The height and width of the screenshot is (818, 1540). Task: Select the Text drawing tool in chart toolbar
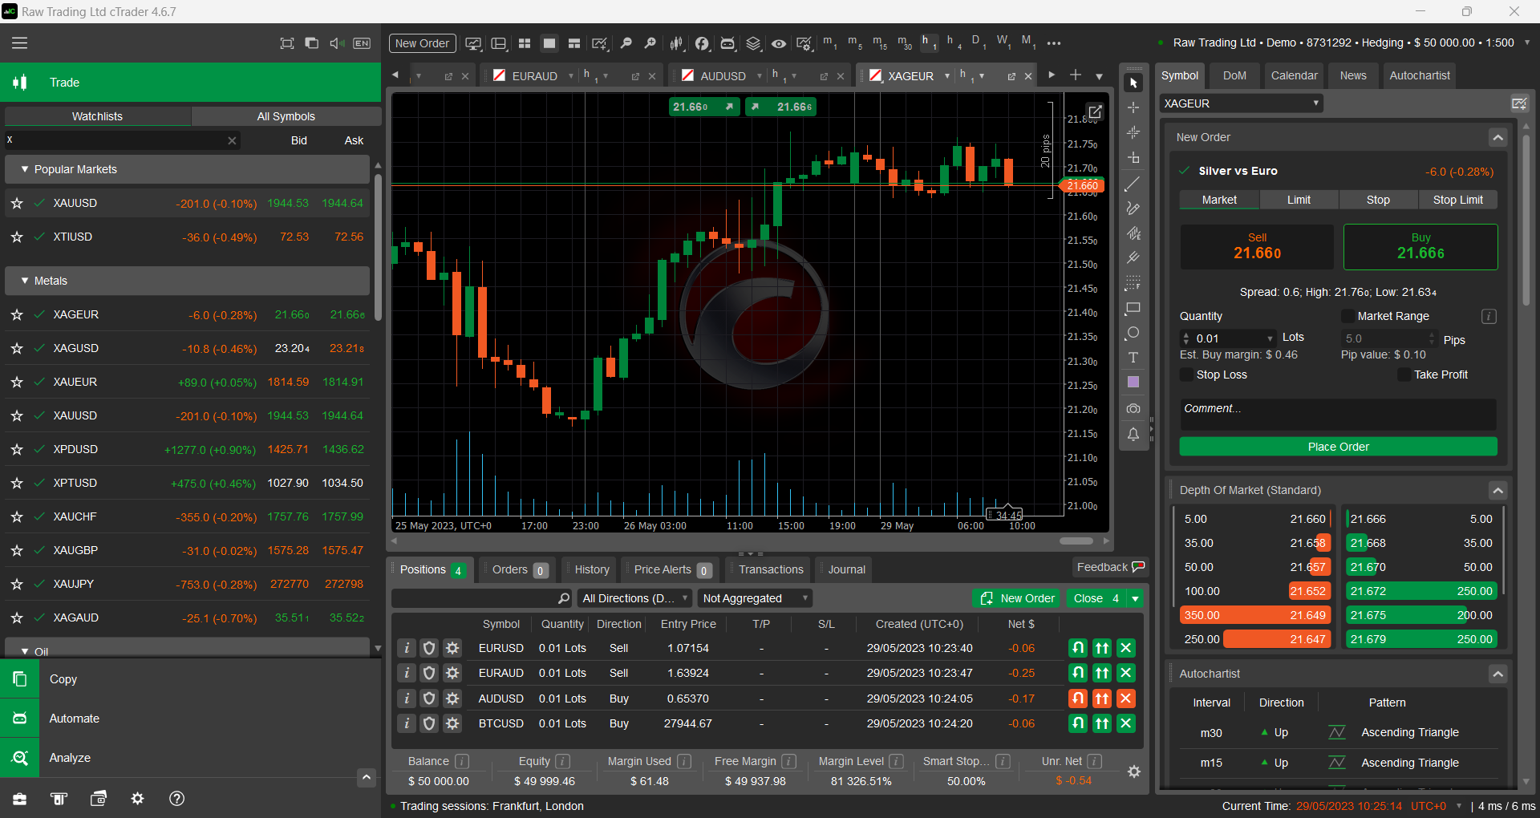[x=1133, y=358]
